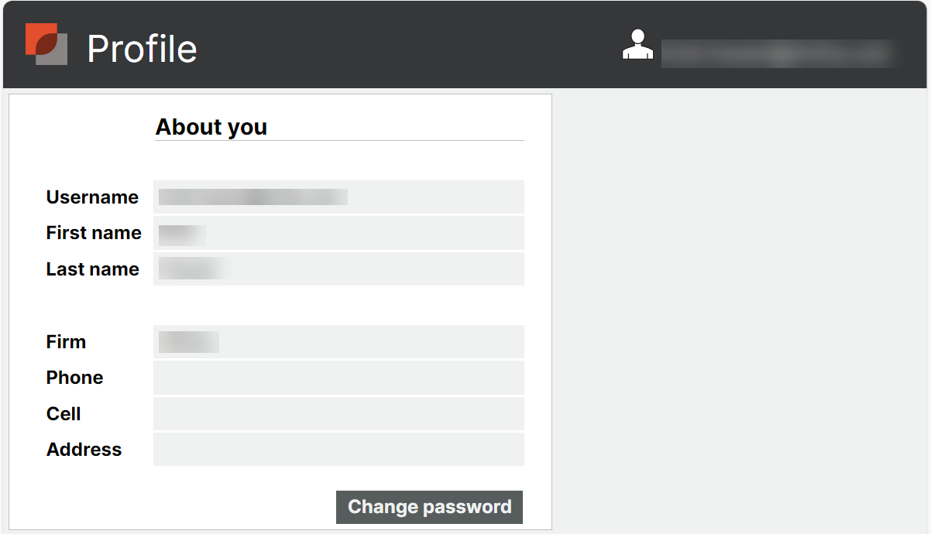Click the About you section heading
Image resolution: width=931 pixels, height=534 pixels.
point(211,127)
